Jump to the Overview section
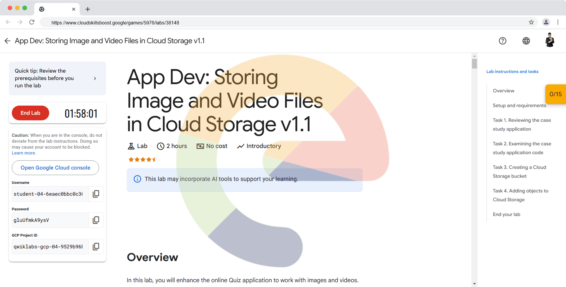566x287 pixels. (x=504, y=91)
